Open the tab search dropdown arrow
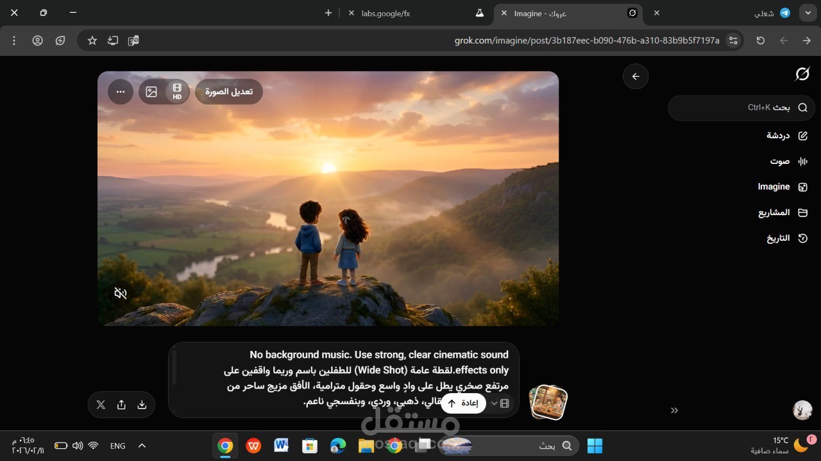 (x=807, y=13)
